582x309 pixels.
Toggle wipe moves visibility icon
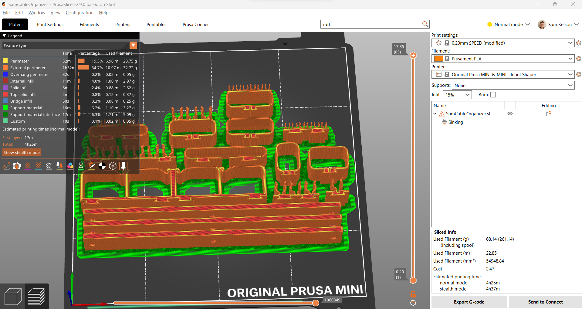[17, 166]
